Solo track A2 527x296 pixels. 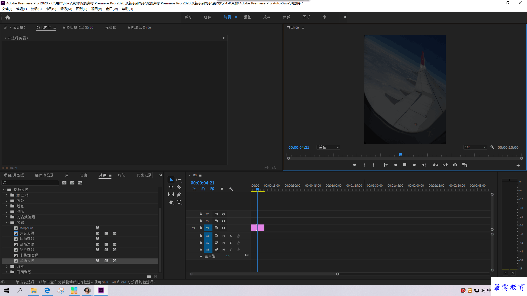(x=231, y=243)
